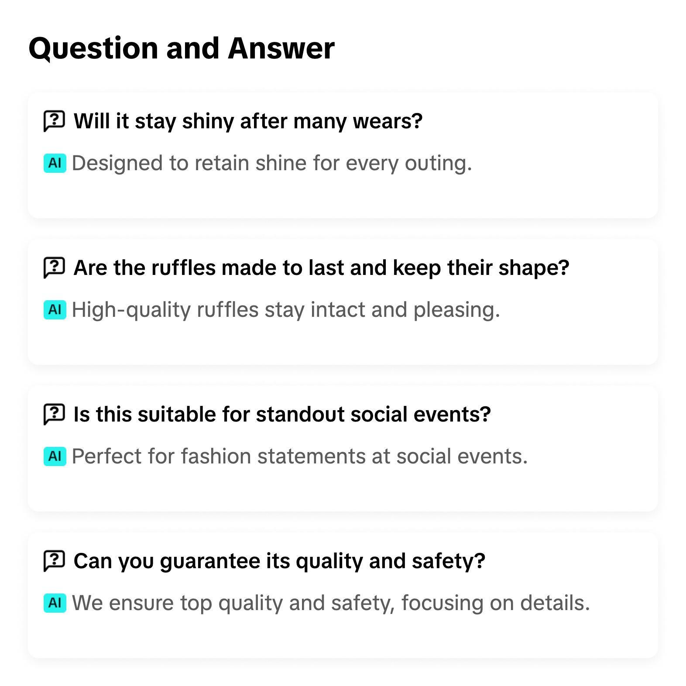686x686 pixels.
Task: Click the answer 'Perfect for fashion statements at social events.'
Action: 299,456
